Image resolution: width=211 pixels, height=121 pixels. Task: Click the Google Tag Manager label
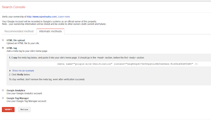coord(18,98)
